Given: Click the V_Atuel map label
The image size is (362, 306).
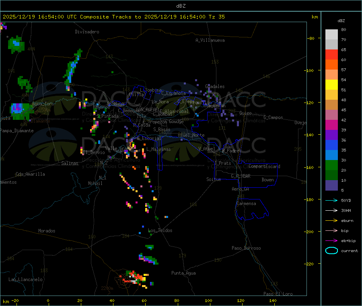Looking at the screenshot, I should (x=207, y=149).
